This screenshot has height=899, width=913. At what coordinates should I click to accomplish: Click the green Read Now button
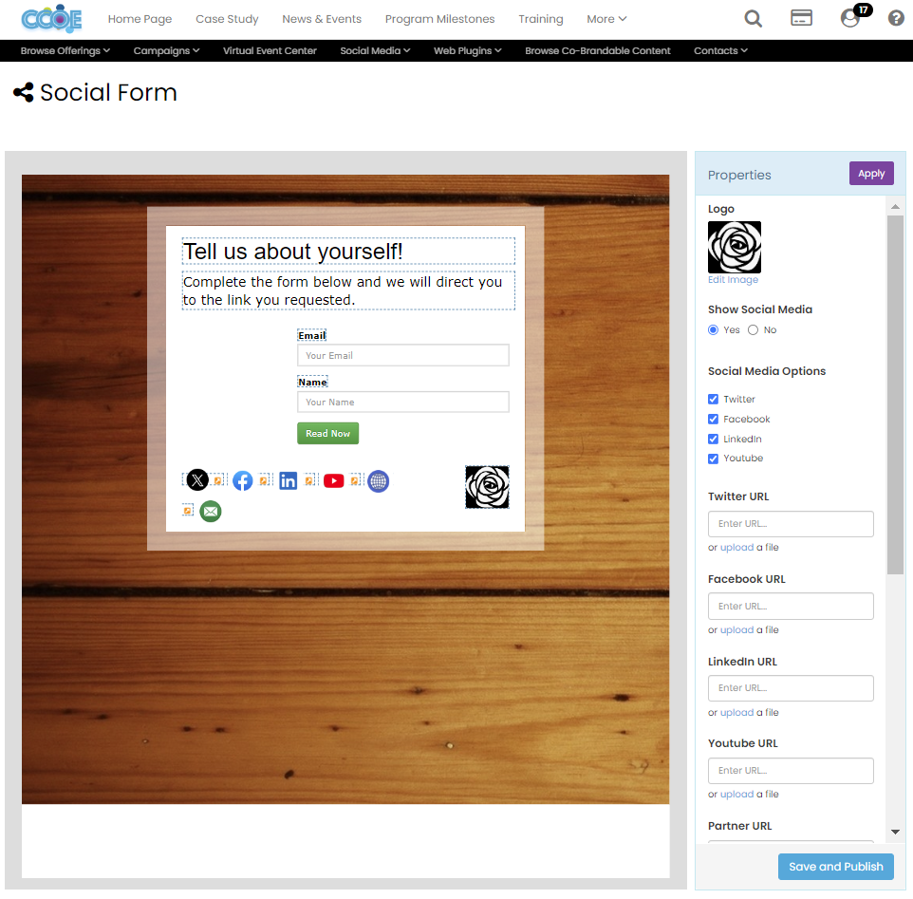tap(327, 434)
